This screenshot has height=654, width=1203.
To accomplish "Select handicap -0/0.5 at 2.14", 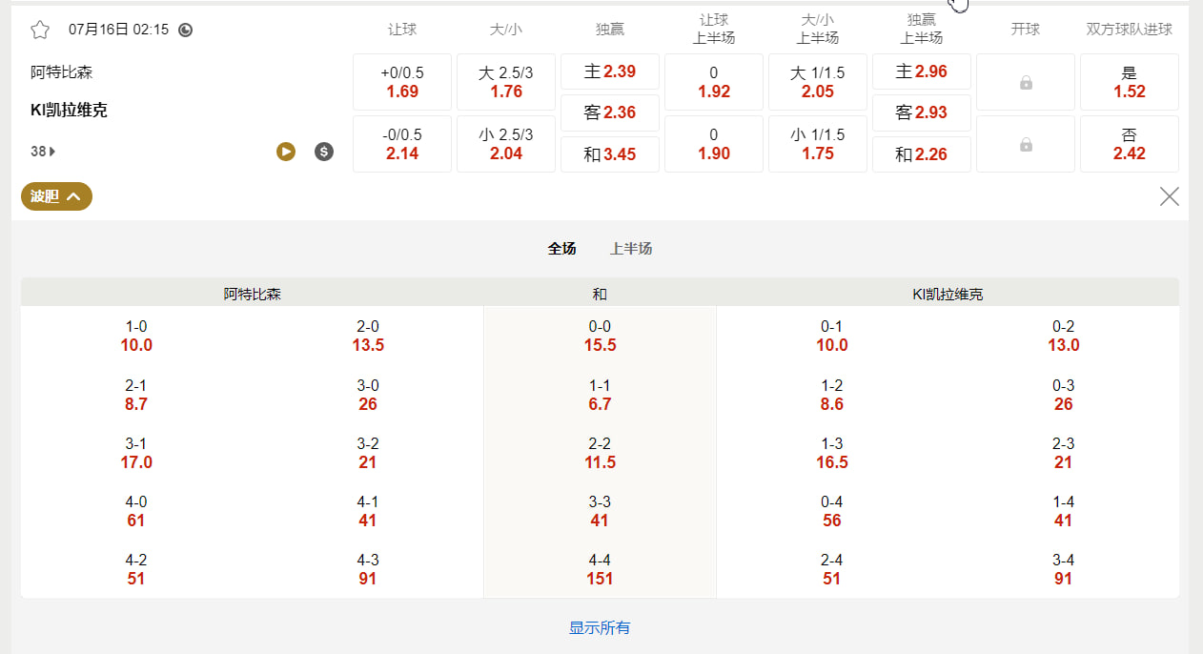I will click(402, 144).
